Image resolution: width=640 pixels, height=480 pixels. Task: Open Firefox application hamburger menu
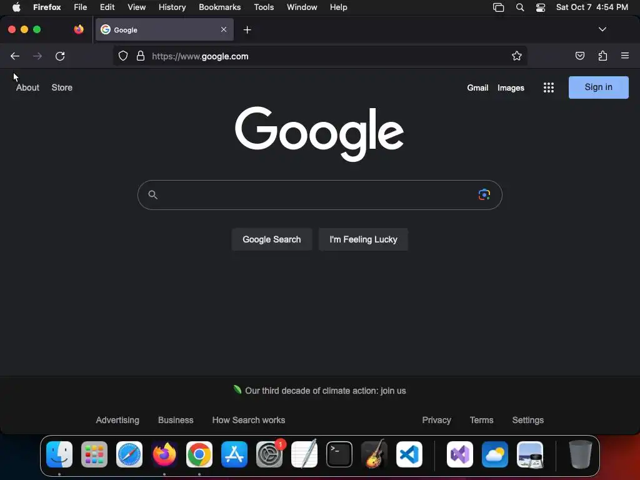pyautogui.click(x=625, y=56)
